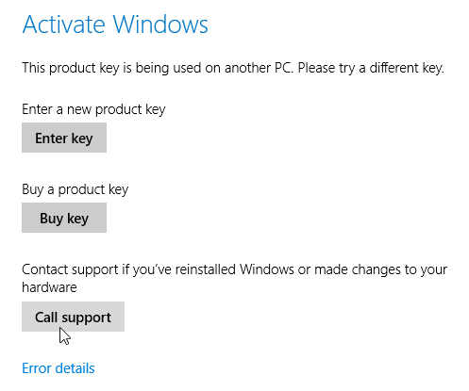Screen dimensions: 469x391
Task: Click the word 'support' on the Call button
Action: (x=87, y=318)
